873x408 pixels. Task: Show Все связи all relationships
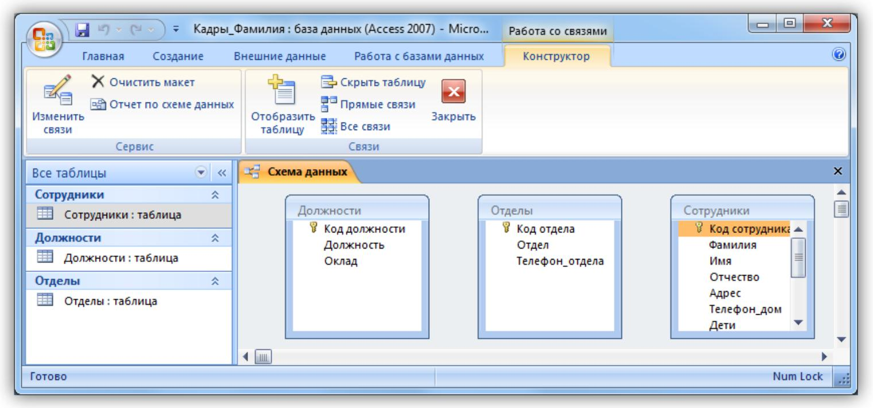[355, 126]
